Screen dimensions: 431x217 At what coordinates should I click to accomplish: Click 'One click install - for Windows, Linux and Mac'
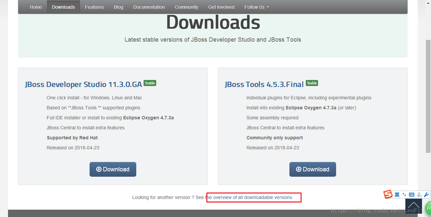click(94, 98)
